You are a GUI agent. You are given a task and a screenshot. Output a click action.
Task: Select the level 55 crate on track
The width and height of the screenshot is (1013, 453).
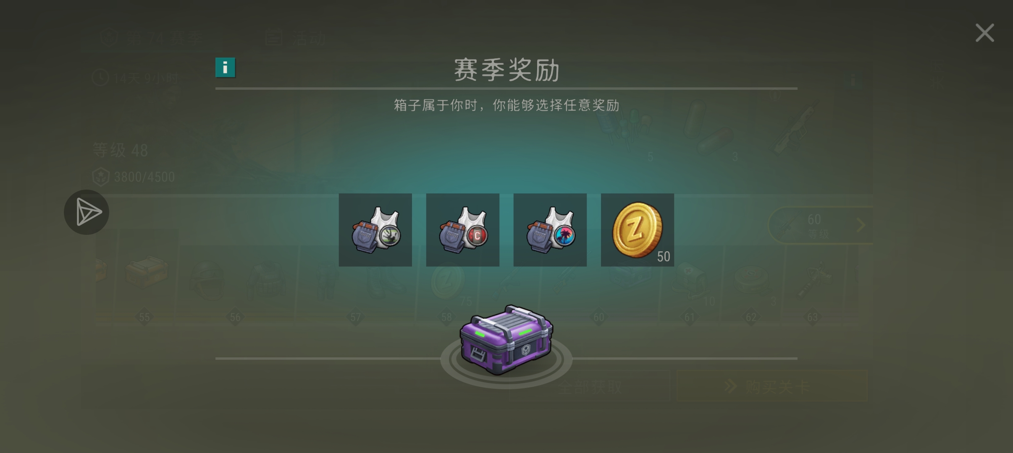click(146, 273)
